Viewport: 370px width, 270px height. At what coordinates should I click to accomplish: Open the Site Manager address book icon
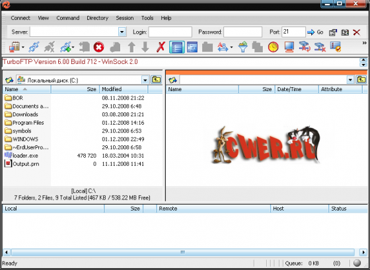click(x=15, y=47)
